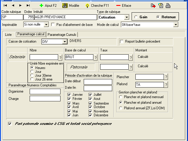Open the lookup next to Plafond TA field
The height and width of the screenshot is (141, 188).
(x=166, y=85)
